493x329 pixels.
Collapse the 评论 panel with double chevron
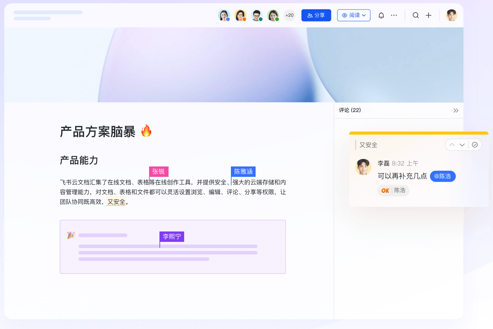pos(456,111)
